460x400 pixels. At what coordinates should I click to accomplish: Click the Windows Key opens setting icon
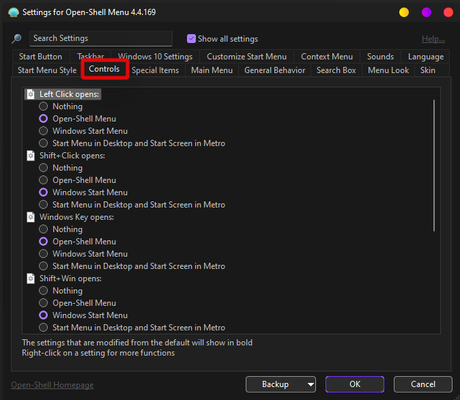31,217
